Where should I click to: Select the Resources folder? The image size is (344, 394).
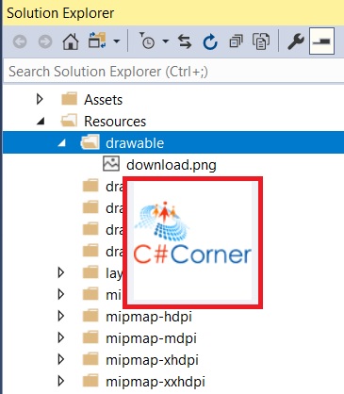click(x=115, y=122)
